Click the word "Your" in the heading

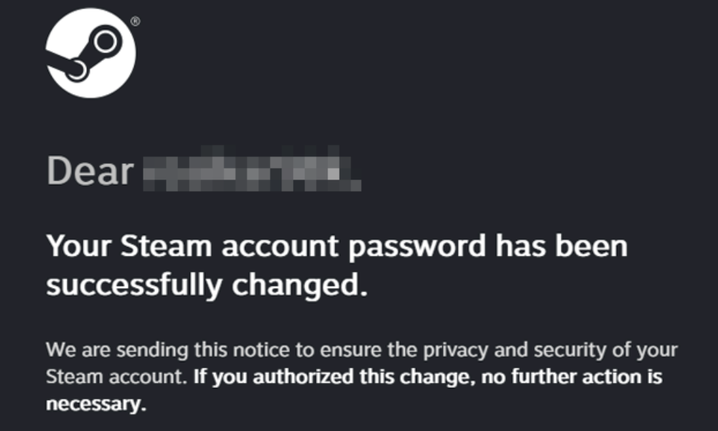tap(77, 247)
